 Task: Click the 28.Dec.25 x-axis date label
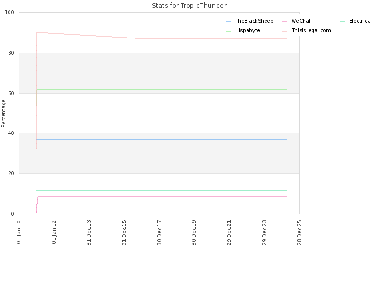click(x=299, y=233)
